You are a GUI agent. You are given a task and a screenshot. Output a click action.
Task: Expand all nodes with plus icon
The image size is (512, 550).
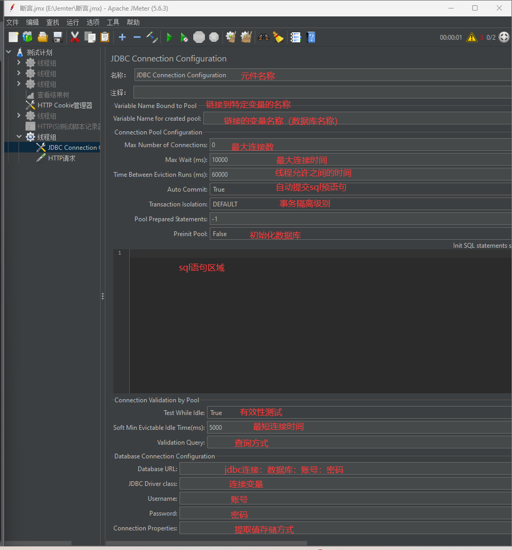click(122, 37)
